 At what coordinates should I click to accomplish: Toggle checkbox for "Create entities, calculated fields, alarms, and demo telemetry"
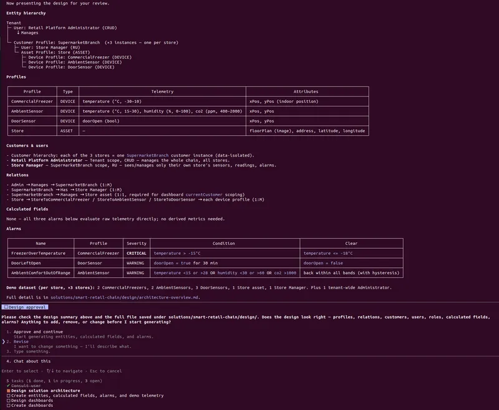tap(8, 396)
